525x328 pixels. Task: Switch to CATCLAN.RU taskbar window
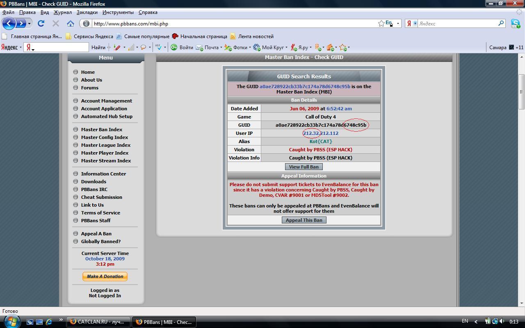tap(98, 322)
